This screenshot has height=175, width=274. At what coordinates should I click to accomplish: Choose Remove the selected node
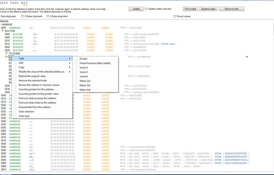[42, 81]
